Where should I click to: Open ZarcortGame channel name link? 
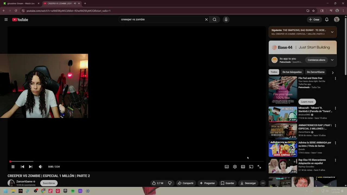[24, 181]
